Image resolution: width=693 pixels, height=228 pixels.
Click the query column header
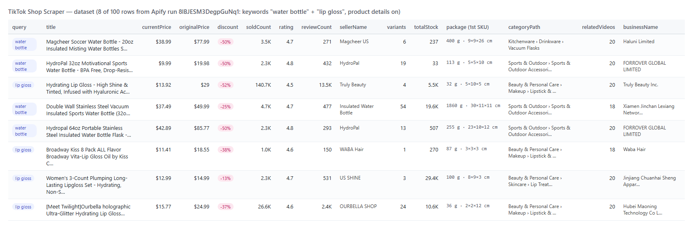click(x=19, y=27)
